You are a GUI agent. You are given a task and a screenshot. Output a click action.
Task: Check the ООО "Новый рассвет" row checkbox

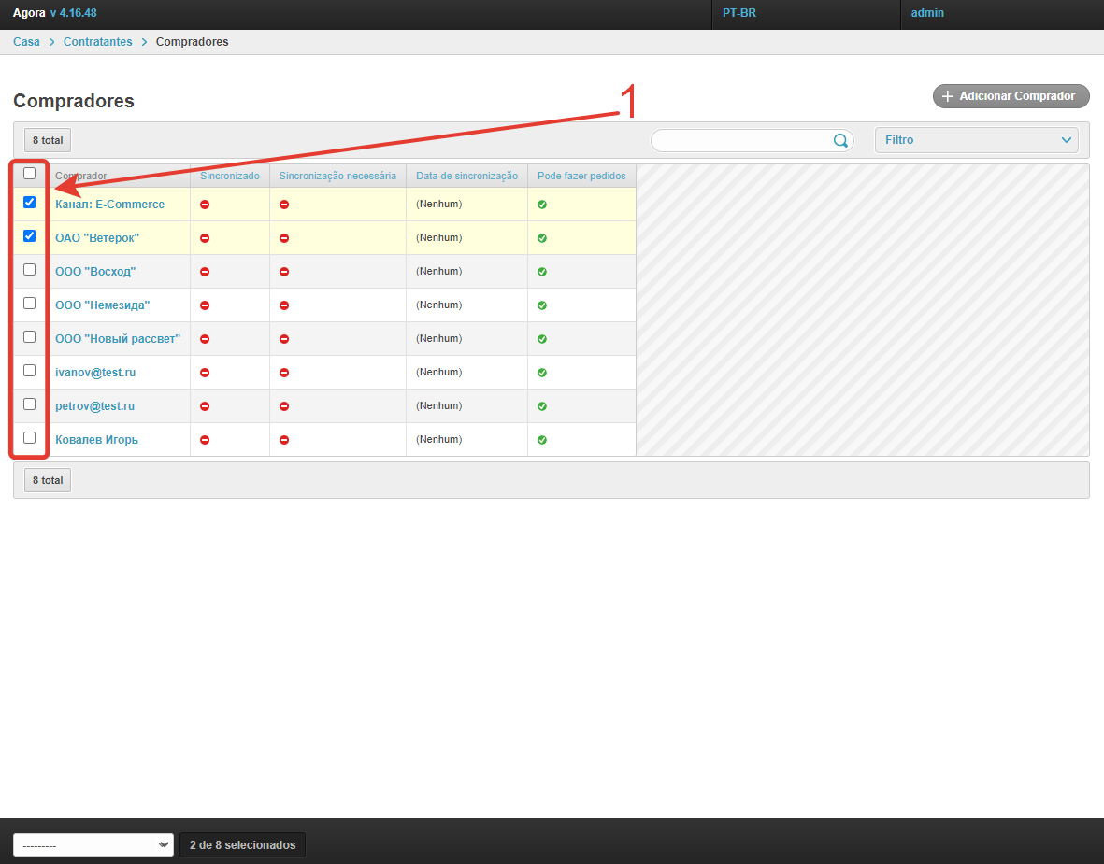(x=30, y=337)
